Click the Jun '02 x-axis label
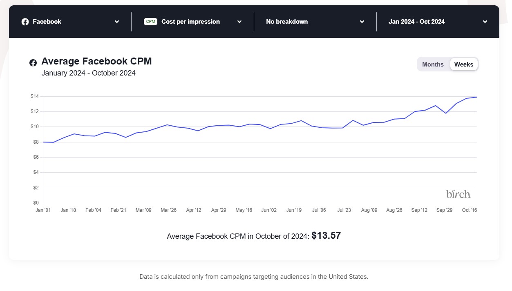 (x=269, y=210)
